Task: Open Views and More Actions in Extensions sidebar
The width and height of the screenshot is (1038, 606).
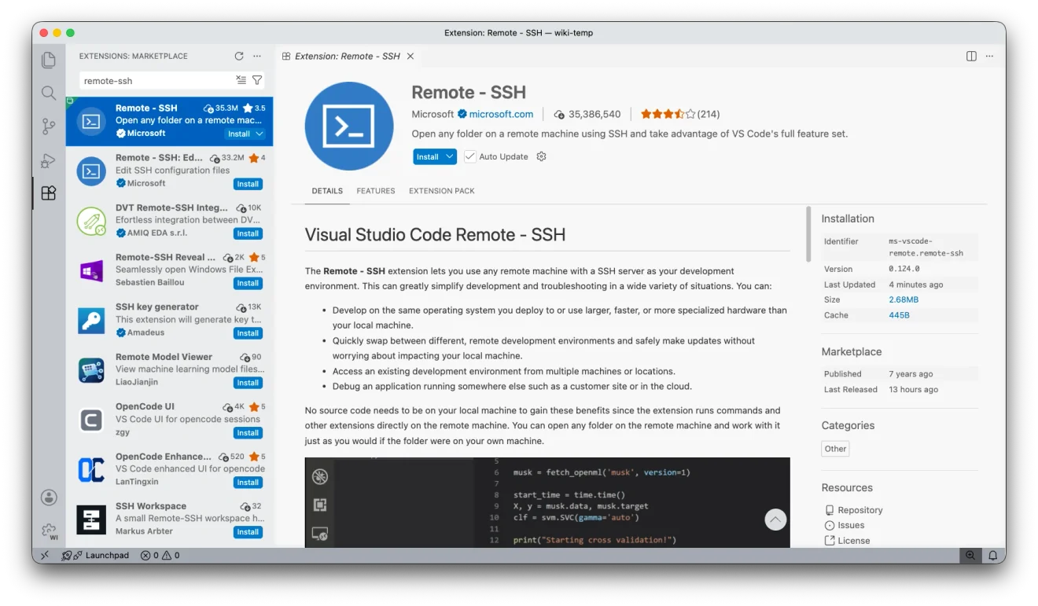Action: point(257,56)
